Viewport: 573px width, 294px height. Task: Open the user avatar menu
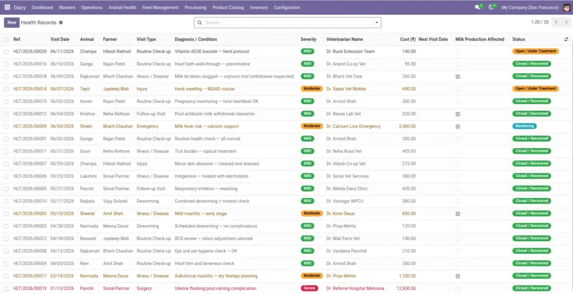(x=566, y=7)
